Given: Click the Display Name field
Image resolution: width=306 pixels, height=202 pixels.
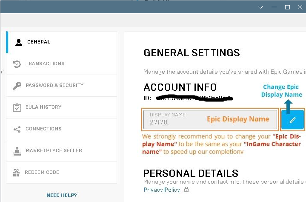Looking at the screenshot, I should (210, 120).
